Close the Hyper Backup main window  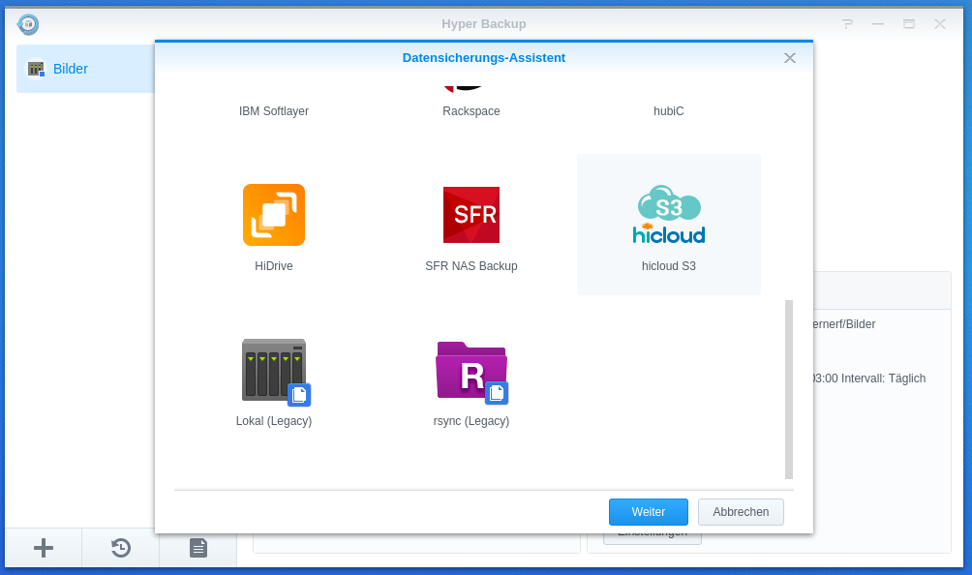click(x=940, y=24)
